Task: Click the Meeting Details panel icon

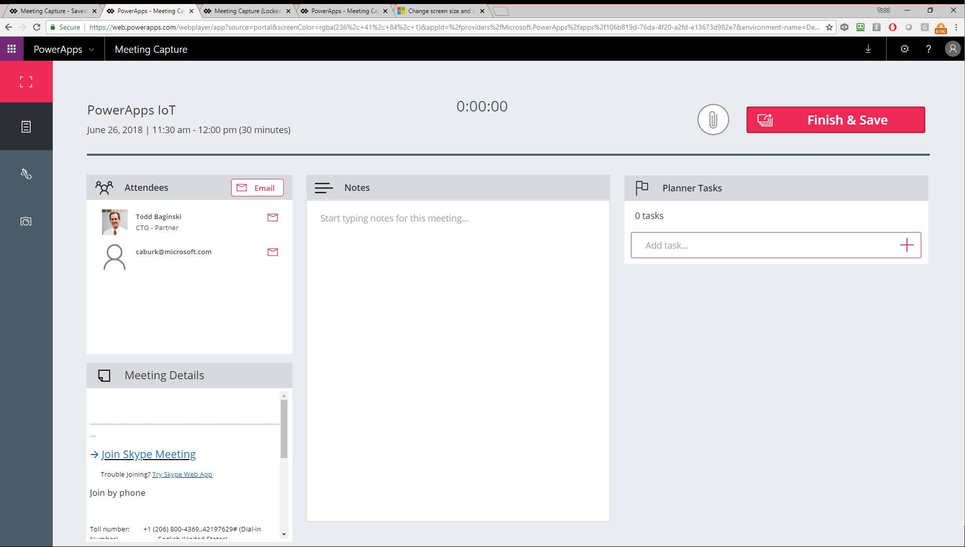Action: point(103,375)
